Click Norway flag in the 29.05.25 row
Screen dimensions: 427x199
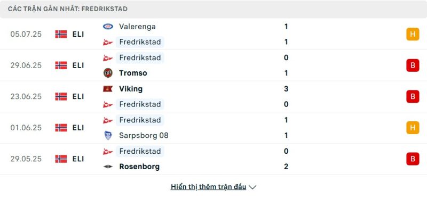(61, 159)
